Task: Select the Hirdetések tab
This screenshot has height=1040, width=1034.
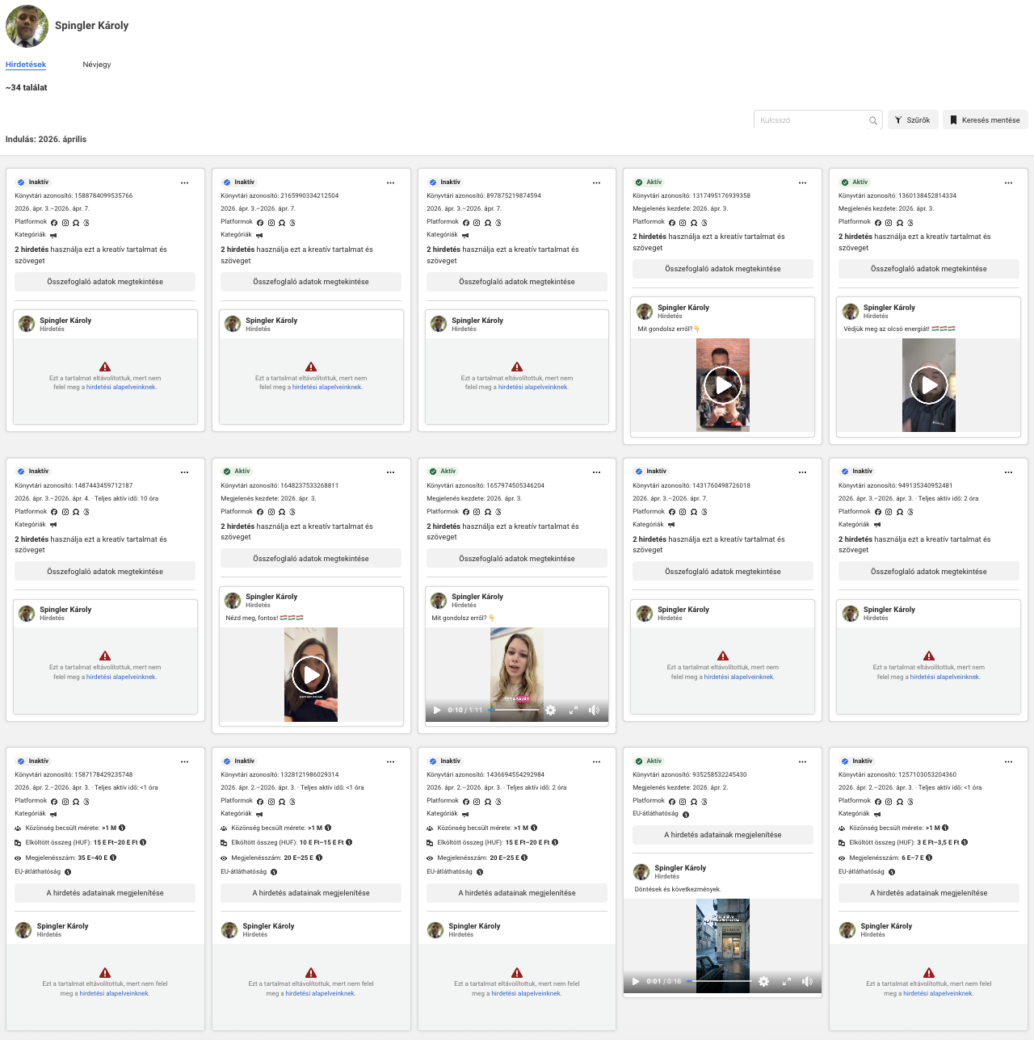Action: coord(26,65)
